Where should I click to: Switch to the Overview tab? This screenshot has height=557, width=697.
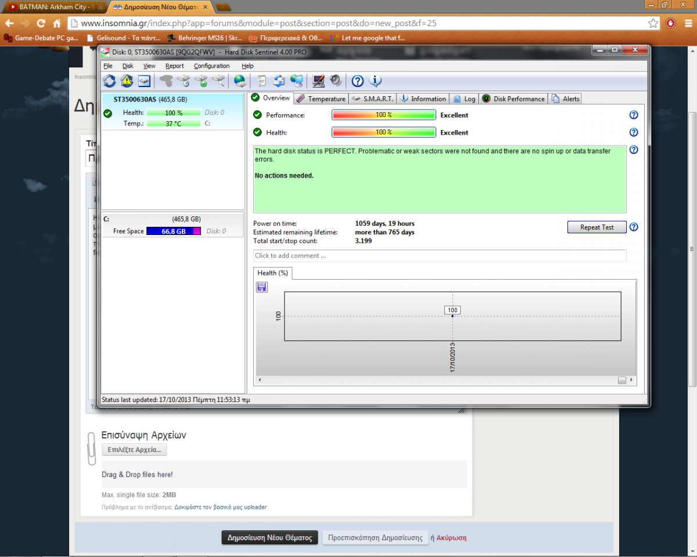click(x=271, y=98)
